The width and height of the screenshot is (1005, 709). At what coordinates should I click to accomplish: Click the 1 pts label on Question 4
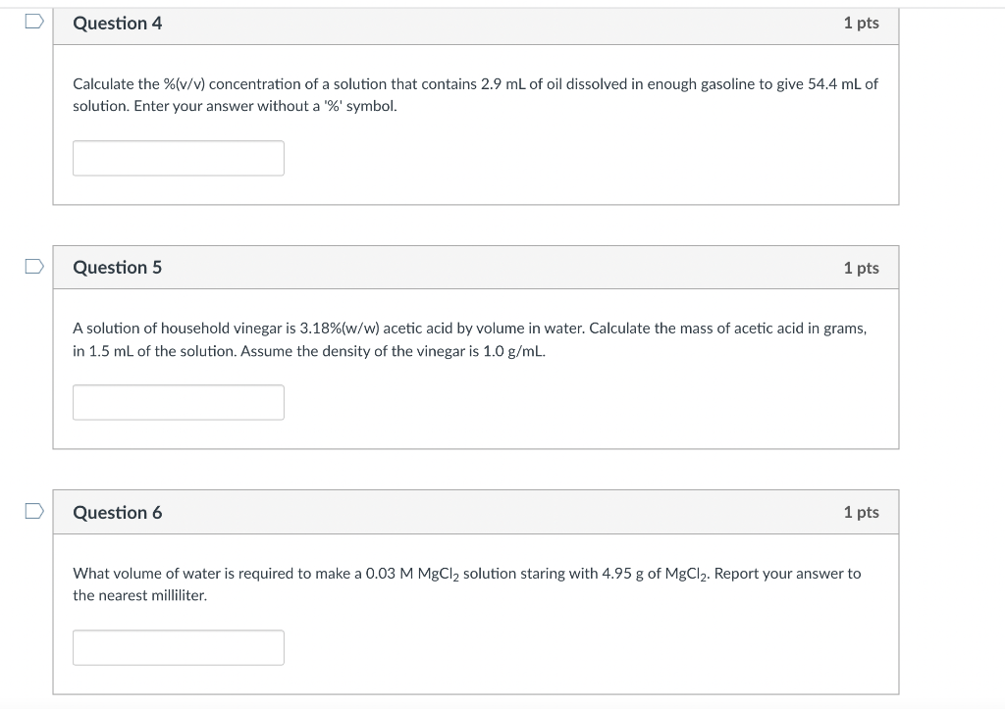pos(861,24)
